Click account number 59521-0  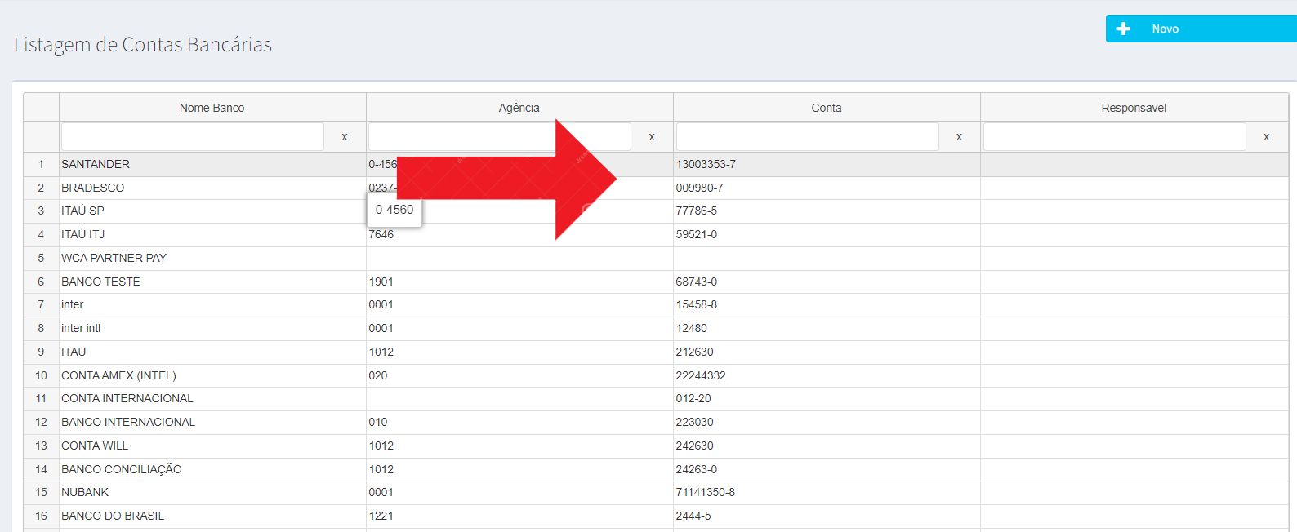pos(697,234)
